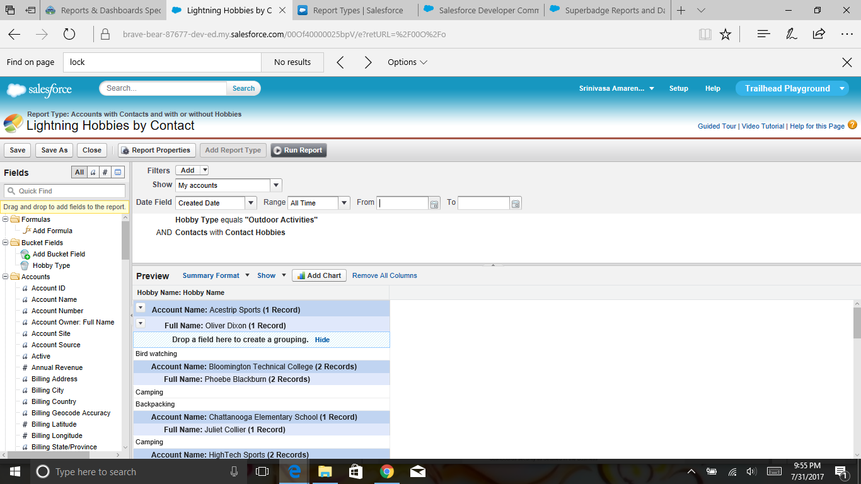Open the Help menu link
Screen dimensions: 861x484
tap(712, 89)
